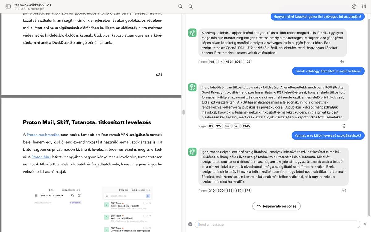Click Regenerate response button
Viewport: 371px width, 232px height.
[276, 206]
